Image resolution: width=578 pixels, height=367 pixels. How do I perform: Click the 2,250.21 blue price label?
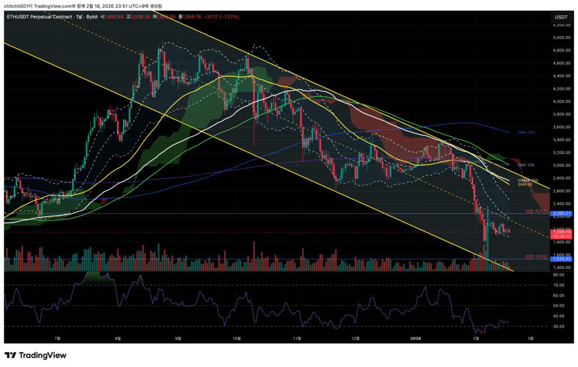pos(562,213)
